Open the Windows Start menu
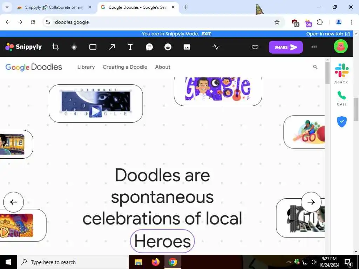 coord(8,262)
